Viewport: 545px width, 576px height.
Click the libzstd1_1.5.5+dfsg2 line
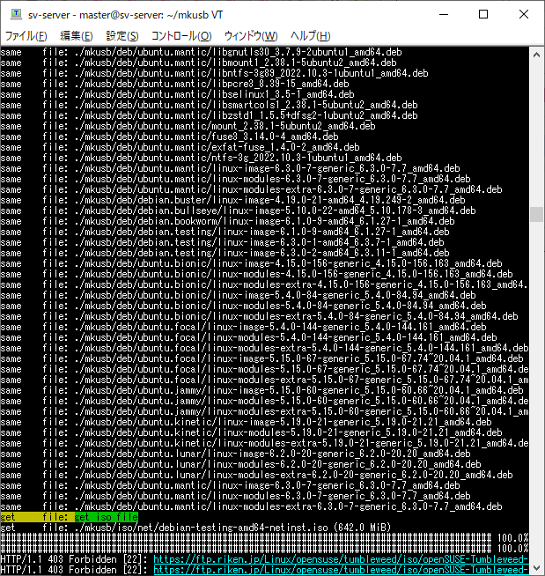[x=209, y=115]
